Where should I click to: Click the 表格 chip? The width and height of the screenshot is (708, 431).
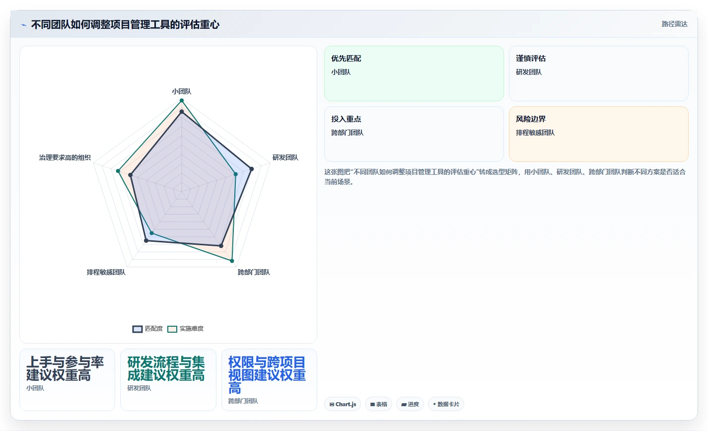point(378,404)
